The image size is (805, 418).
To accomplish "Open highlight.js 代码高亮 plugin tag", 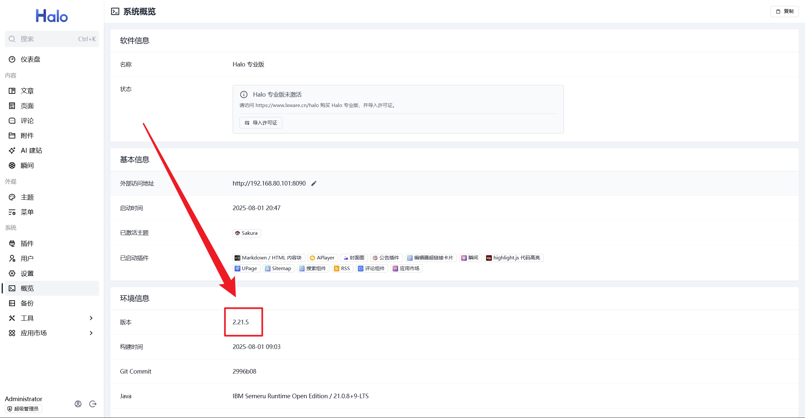I will [x=514, y=258].
